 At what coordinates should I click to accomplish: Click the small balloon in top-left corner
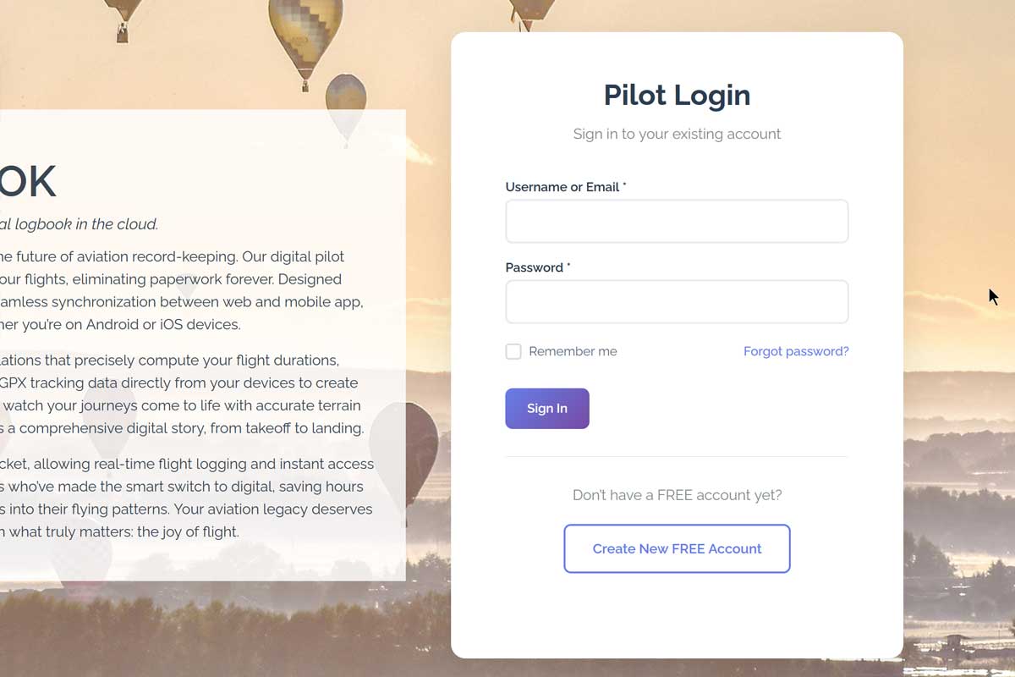(123, 15)
